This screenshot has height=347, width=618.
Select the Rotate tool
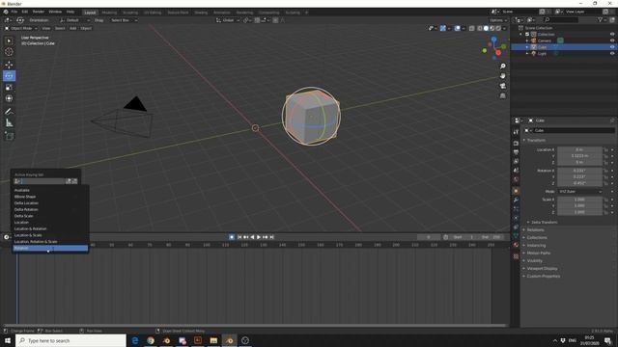[9, 76]
